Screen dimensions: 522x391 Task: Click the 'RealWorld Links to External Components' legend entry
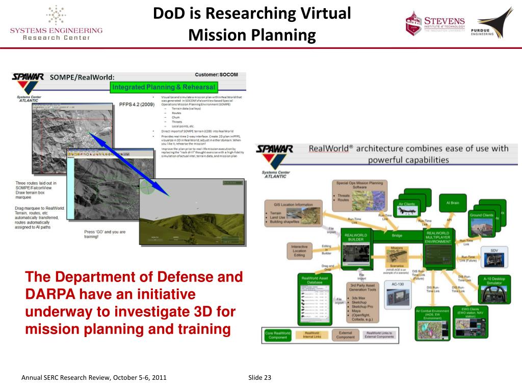[x=379, y=335]
